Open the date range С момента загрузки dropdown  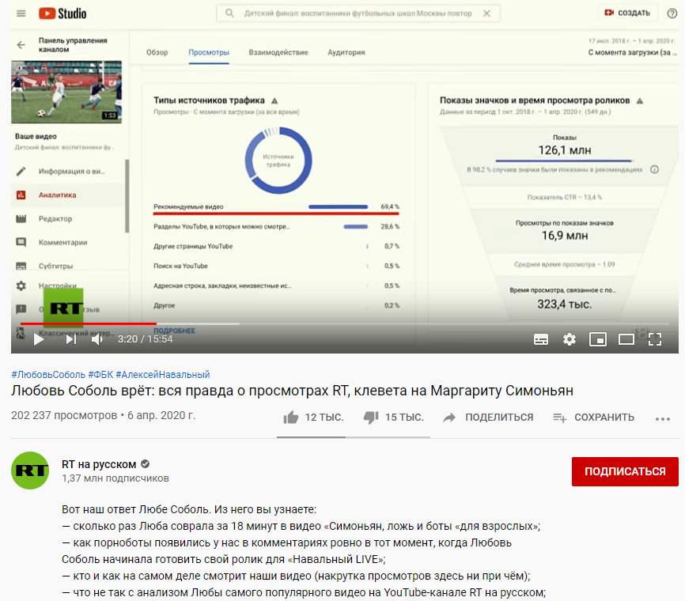click(632, 52)
